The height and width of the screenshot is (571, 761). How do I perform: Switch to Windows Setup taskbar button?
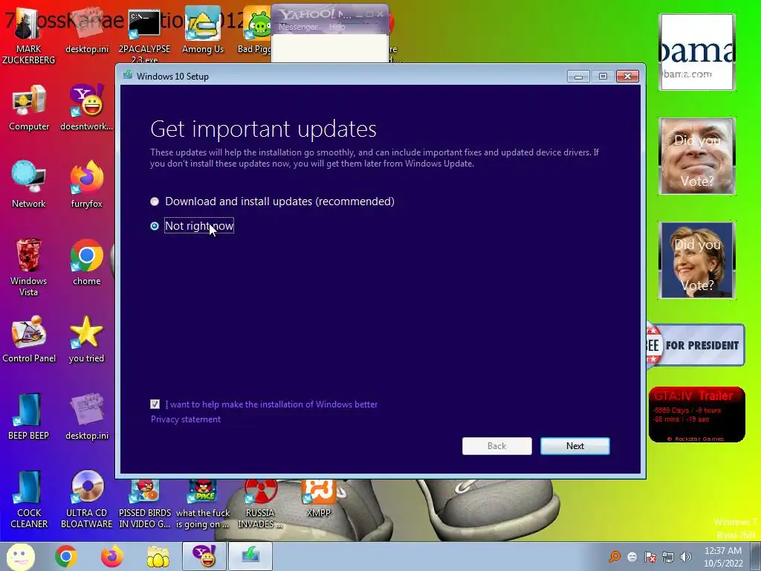coord(250,556)
